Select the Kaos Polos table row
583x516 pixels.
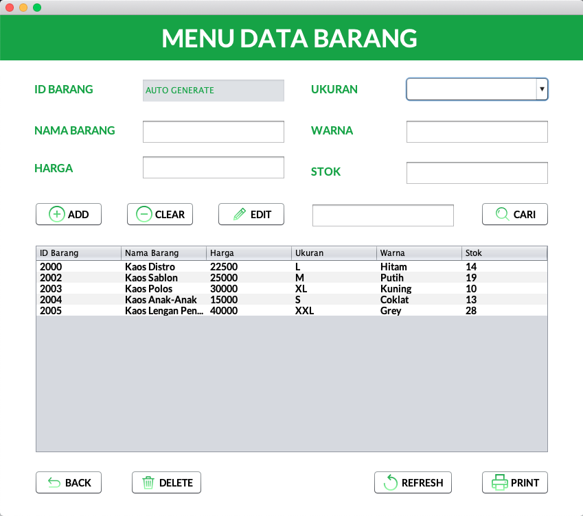tap(206, 289)
